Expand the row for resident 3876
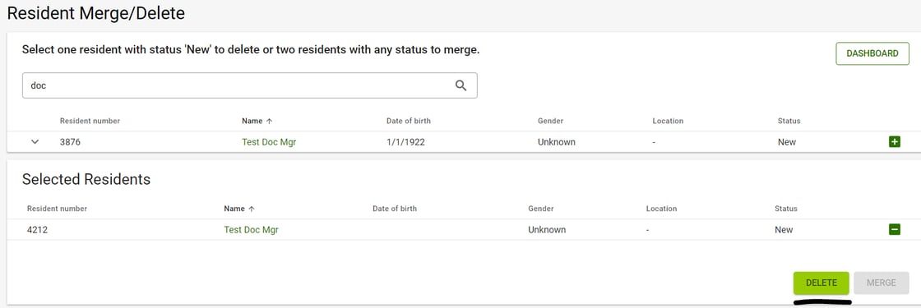This screenshot has height=308, width=921. click(x=35, y=142)
